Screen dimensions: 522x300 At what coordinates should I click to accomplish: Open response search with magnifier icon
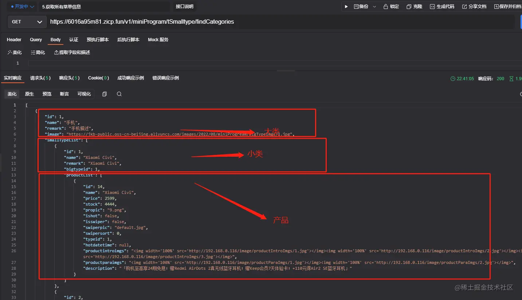[119, 94]
